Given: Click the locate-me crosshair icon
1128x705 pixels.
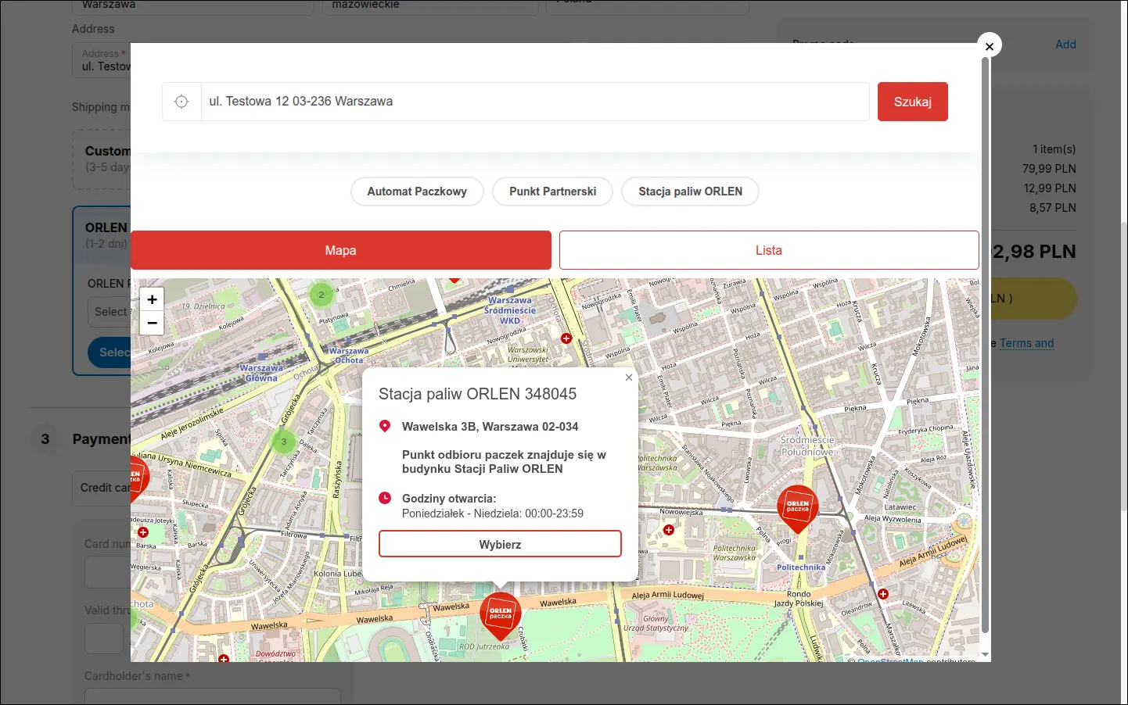Looking at the screenshot, I should (181, 102).
